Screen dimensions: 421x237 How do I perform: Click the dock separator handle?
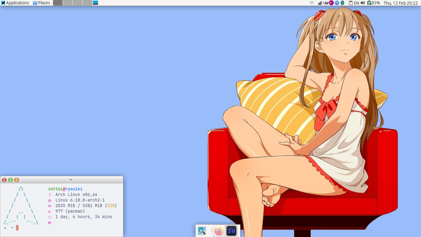coord(211,231)
